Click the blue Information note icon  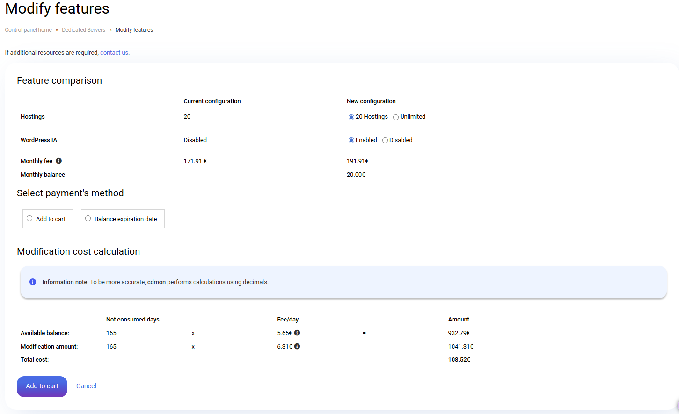[x=33, y=282]
